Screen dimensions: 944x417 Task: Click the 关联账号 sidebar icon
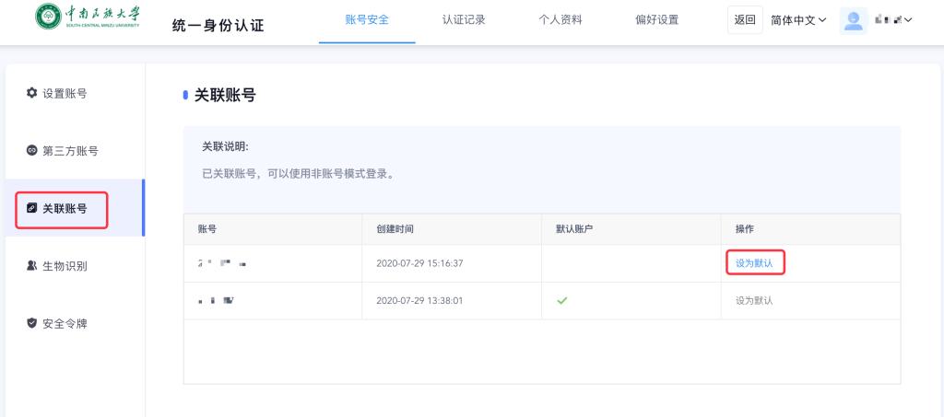point(31,209)
